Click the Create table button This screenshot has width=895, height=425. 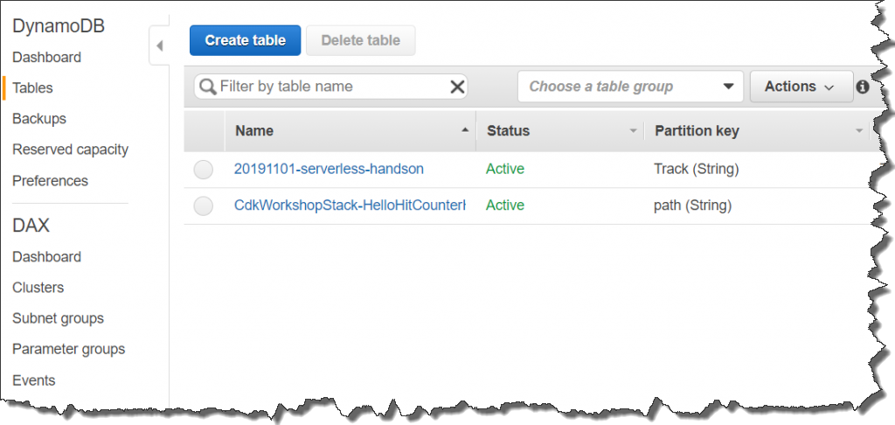pyautogui.click(x=245, y=40)
